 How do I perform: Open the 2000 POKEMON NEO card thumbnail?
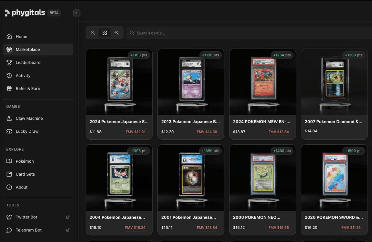[263, 178]
